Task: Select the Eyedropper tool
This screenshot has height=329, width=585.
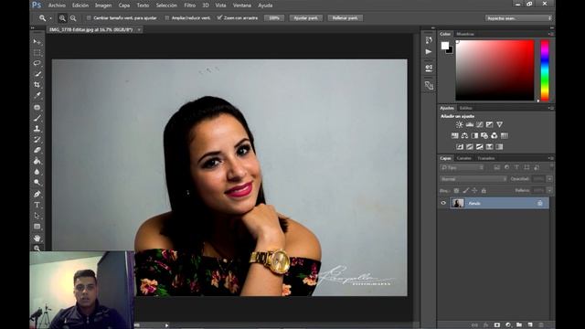Action: [x=37, y=95]
